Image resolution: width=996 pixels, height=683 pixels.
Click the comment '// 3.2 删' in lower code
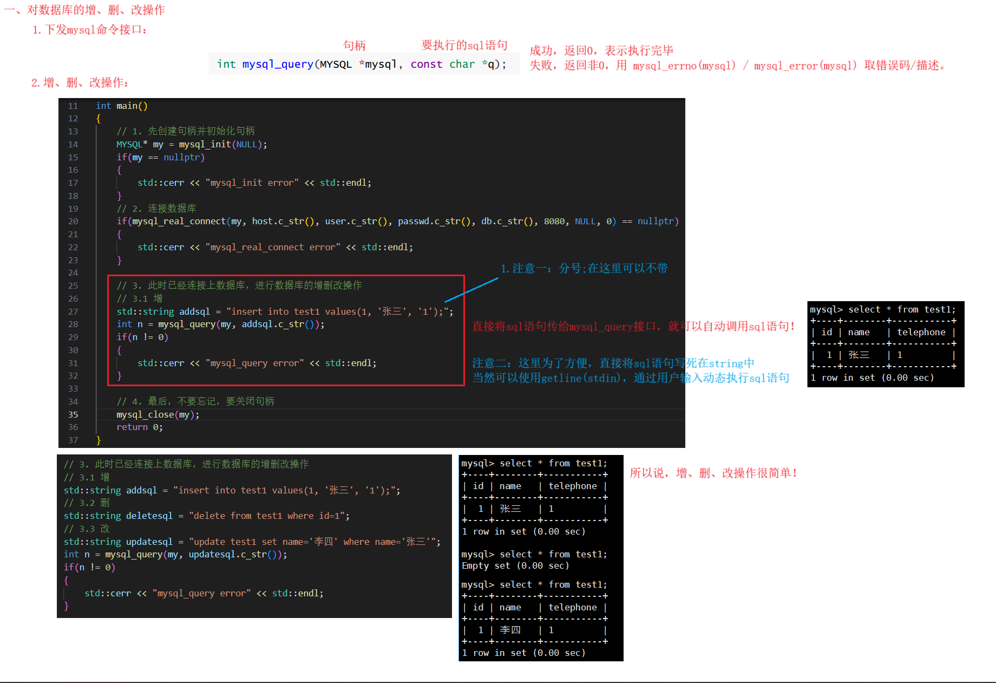coord(87,503)
